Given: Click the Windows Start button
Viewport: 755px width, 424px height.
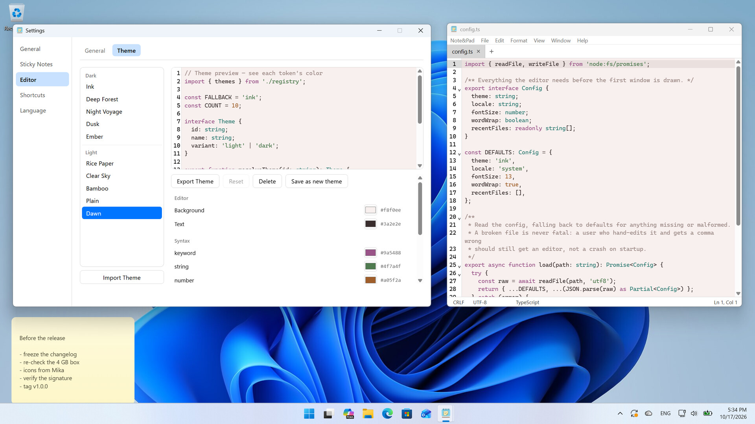Looking at the screenshot, I should pyautogui.click(x=309, y=413).
